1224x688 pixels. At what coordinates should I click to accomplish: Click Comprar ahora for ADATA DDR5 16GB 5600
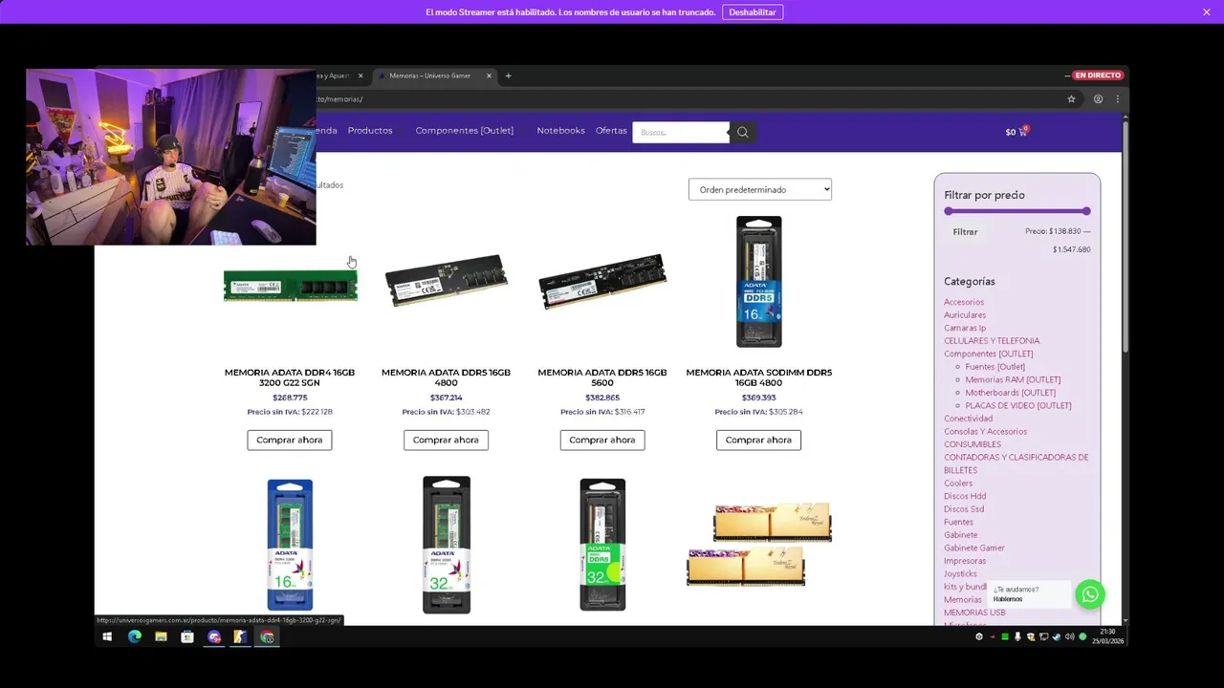pos(602,440)
